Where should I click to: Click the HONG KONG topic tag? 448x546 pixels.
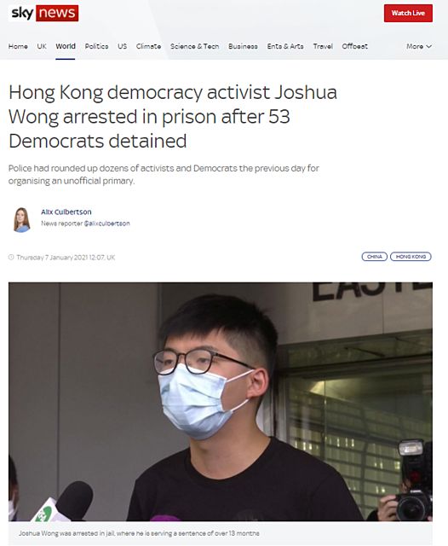coord(411,257)
